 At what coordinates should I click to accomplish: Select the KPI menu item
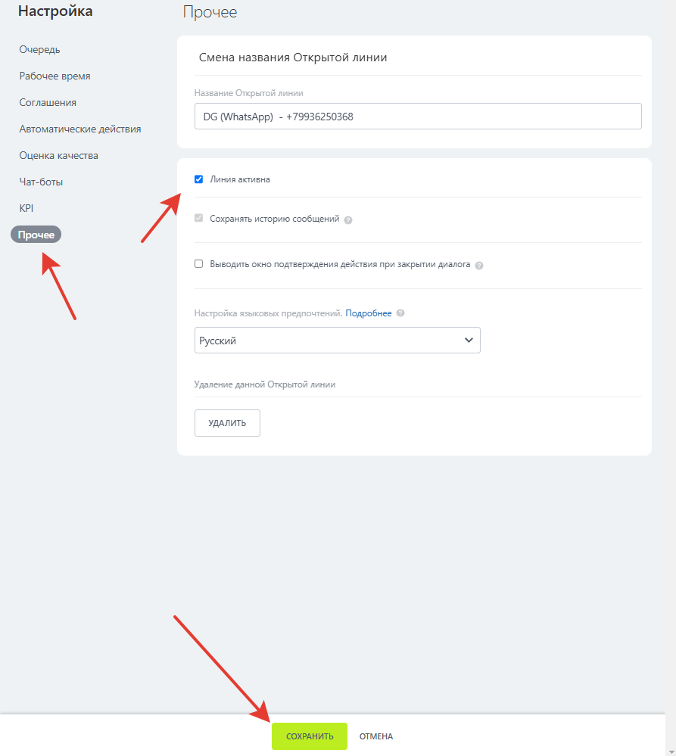(x=26, y=208)
